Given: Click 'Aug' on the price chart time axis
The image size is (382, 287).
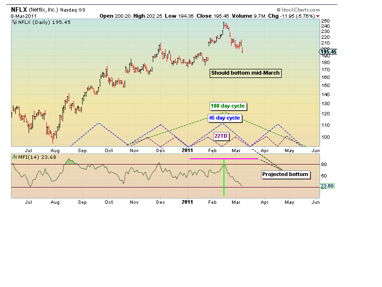Looking at the screenshot, I should click(x=55, y=151).
